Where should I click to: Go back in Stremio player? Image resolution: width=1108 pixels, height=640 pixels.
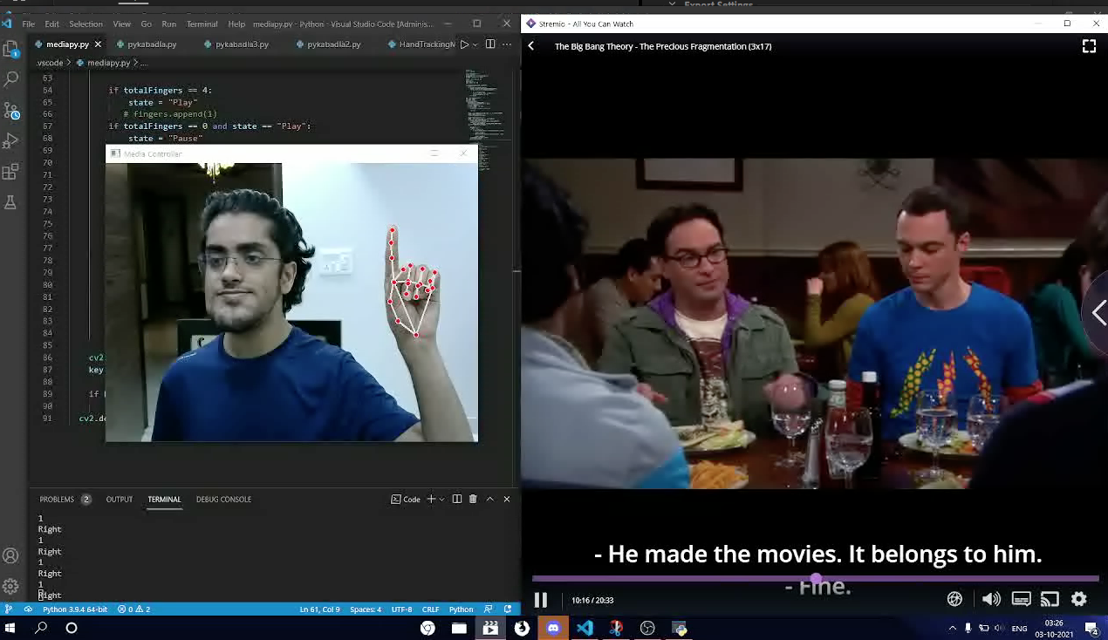pyautogui.click(x=531, y=46)
